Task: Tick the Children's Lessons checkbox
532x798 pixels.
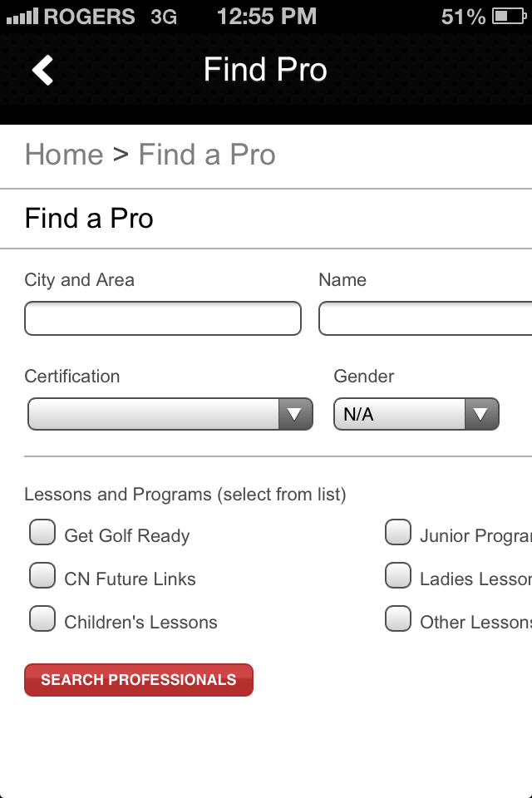Action: pyautogui.click(x=42, y=618)
